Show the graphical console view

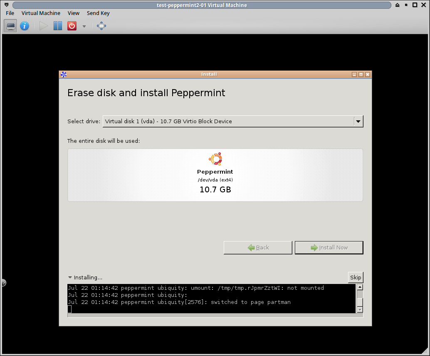tap(11, 26)
